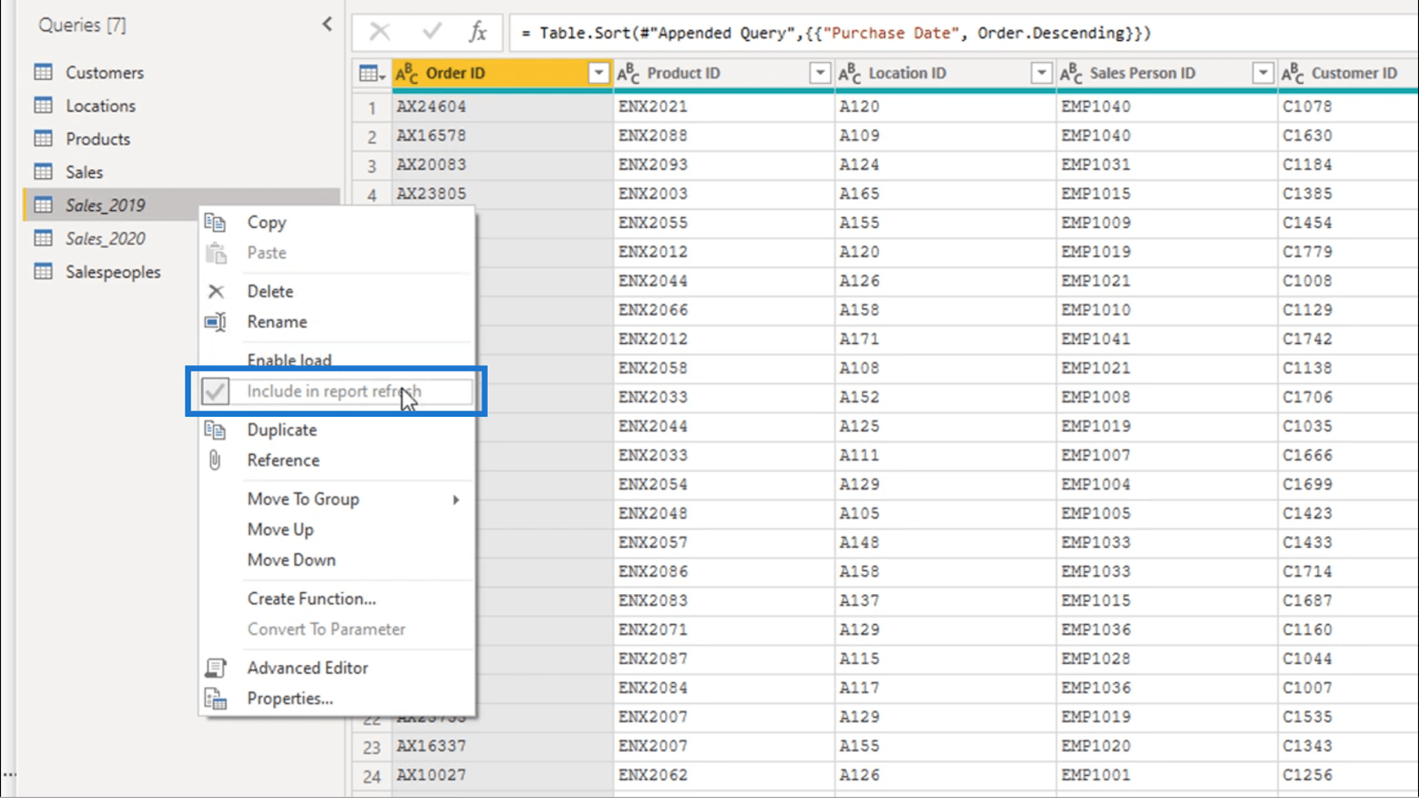Click the Locations query table icon

pyautogui.click(x=43, y=105)
